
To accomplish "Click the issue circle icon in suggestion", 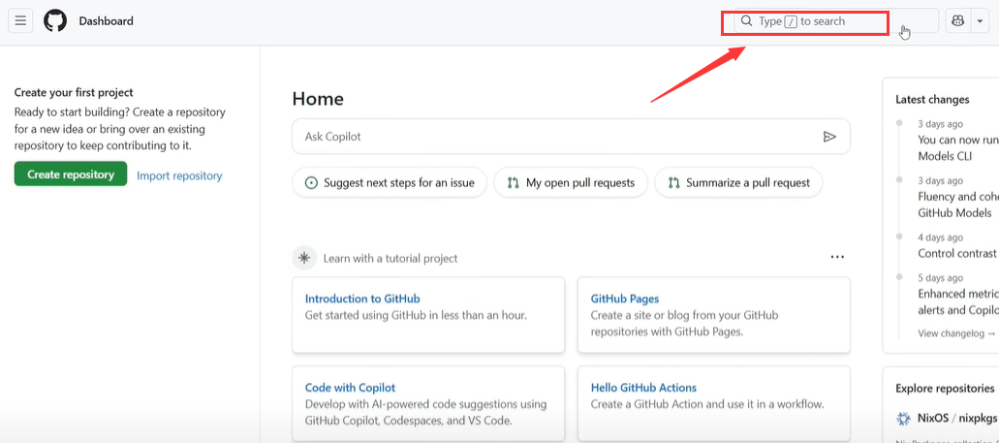I will tap(312, 183).
